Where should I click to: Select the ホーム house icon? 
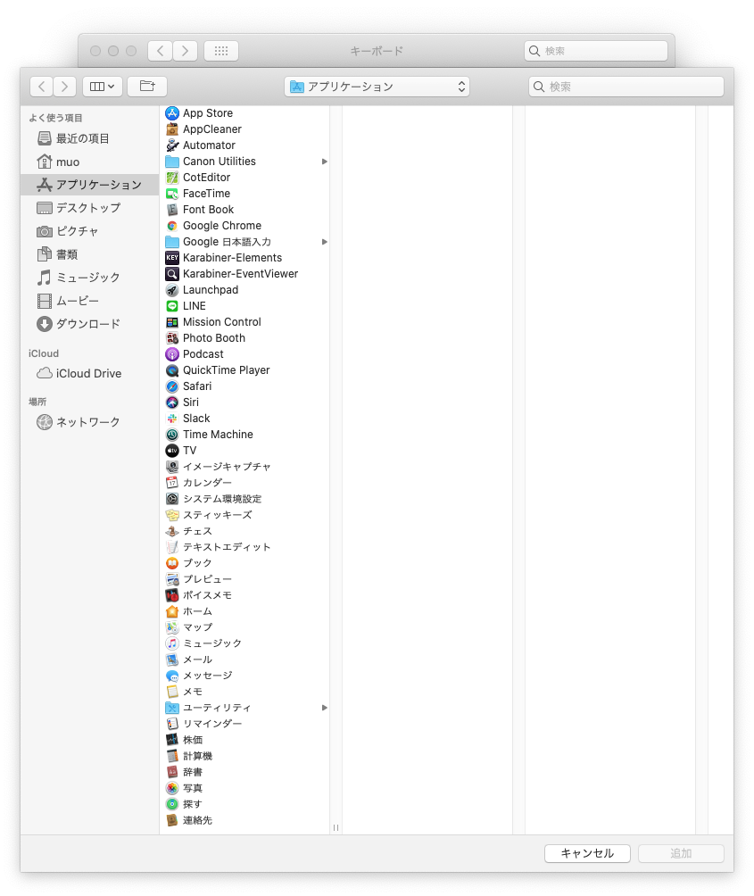[172, 611]
